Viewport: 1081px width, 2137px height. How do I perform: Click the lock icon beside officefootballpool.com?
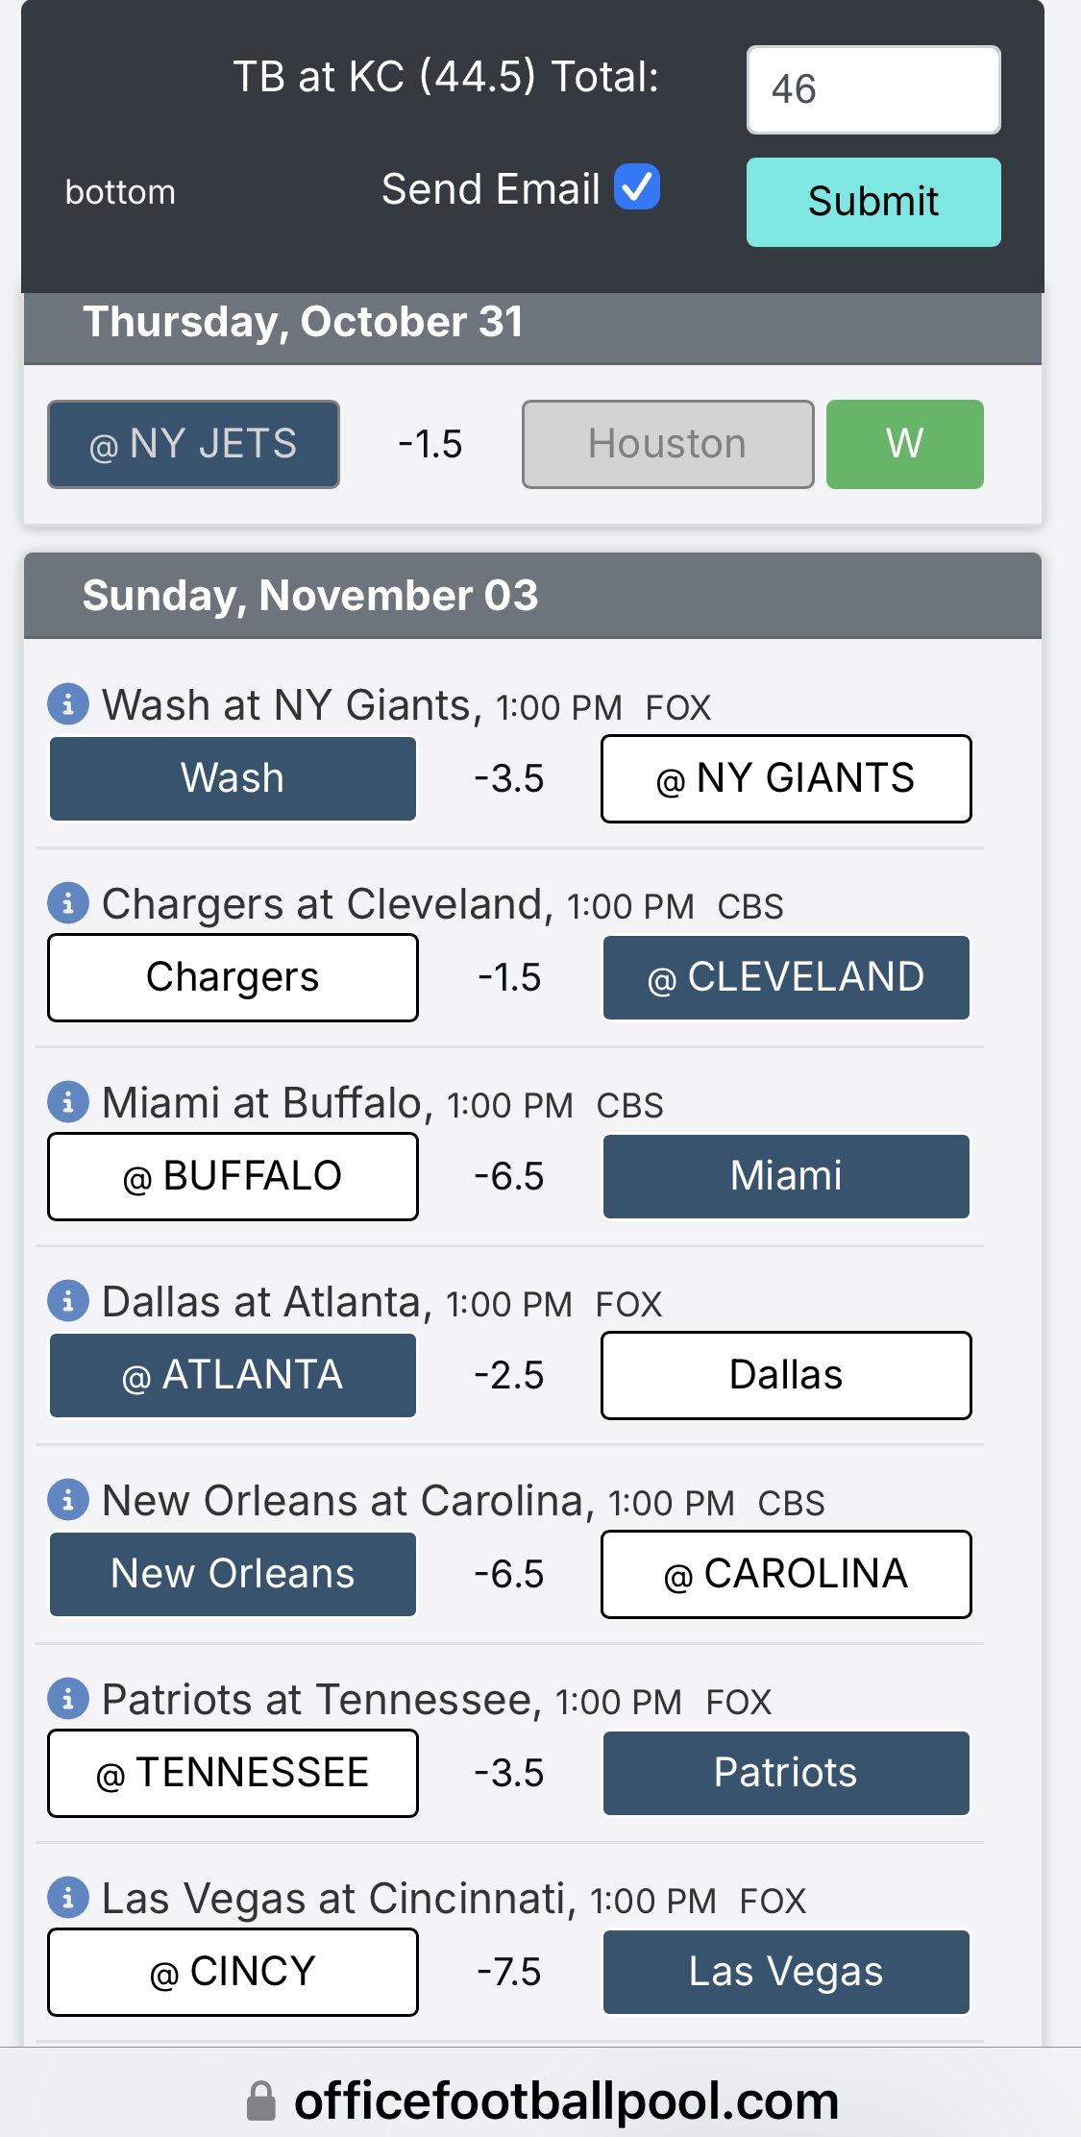pyautogui.click(x=261, y=2100)
